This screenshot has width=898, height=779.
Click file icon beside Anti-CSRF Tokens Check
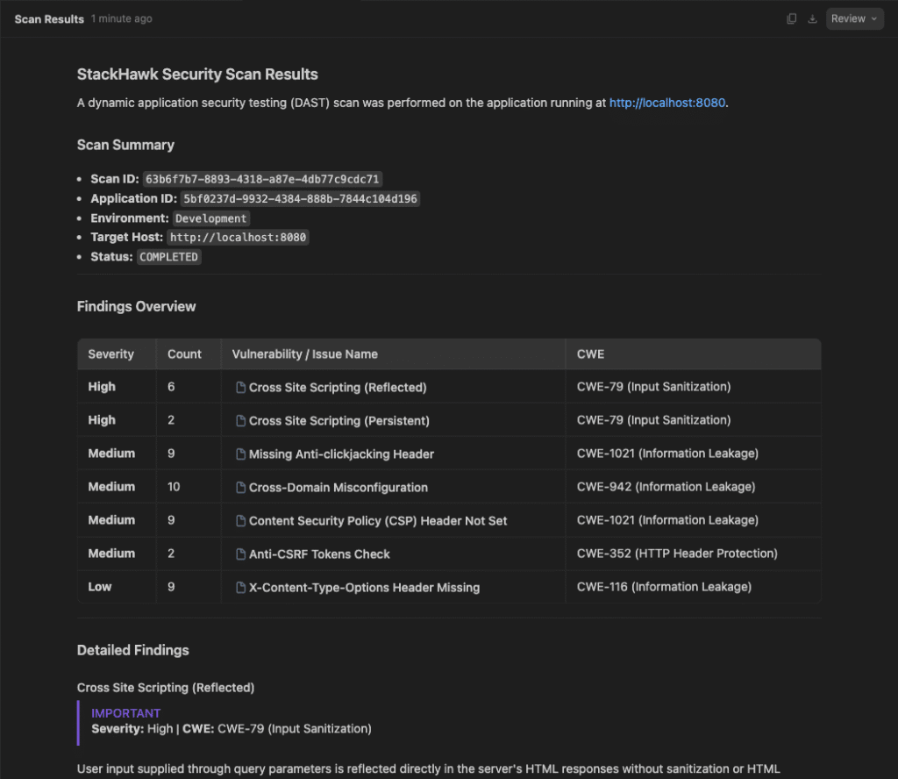241,554
